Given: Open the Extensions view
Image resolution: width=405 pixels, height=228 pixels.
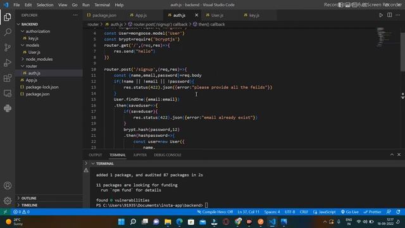Looking at the screenshot, I should pos(8,78).
